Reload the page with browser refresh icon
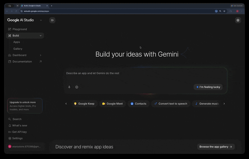This screenshot has width=249, height=159. pyautogui.click(x=16, y=11)
